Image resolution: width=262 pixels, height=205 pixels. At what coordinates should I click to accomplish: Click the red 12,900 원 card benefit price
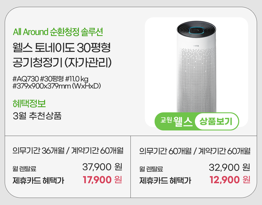point(230,180)
